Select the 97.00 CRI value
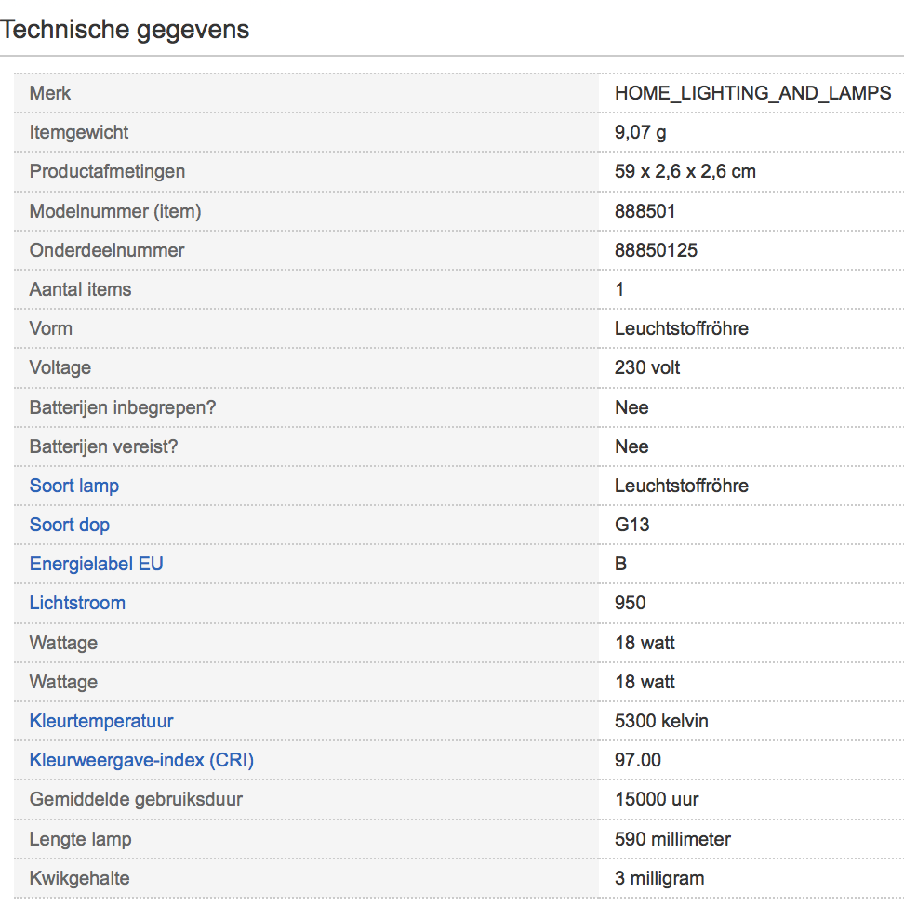The height and width of the screenshot is (906, 904). click(x=638, y=760)
